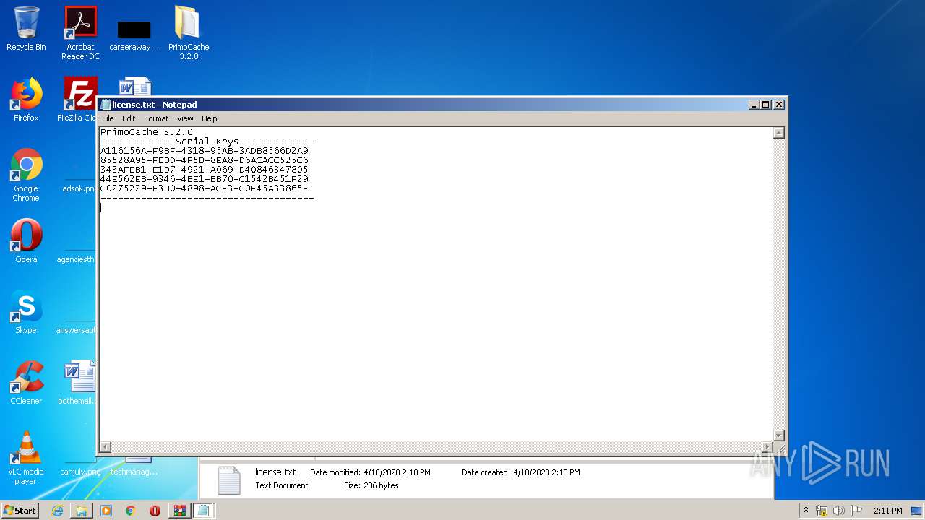Open the Format menu in Notepad
The width and height of the screenshot is (925, 520).
tap(156, 118)
